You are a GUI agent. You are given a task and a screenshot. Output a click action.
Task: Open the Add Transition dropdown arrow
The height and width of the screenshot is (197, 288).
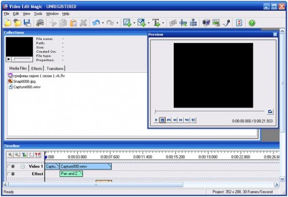click(x=149, y=23)
